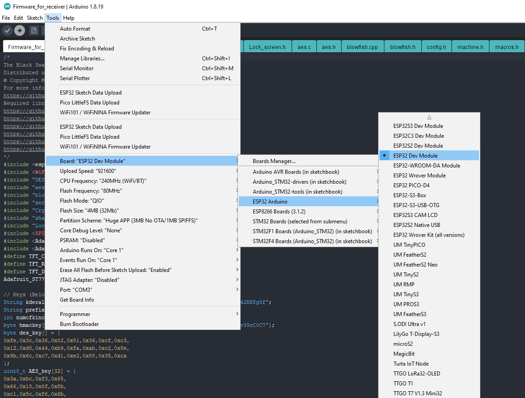Expand the Partition Scheme submenu
Image resolution: width=525 pixels, height=398 pixels.
143,221
